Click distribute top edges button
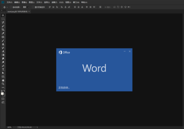This screenshot has width=184, height=129. pyautogui.click(x=75, y=7)
